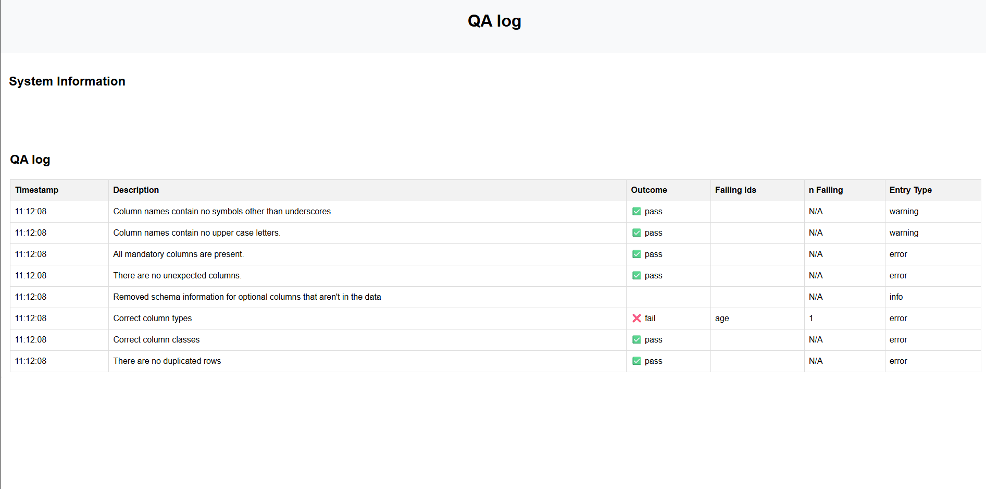Screen dimensions: 986x489
Task: Click the pass icon beside 'All mandatory columns are present'
Action: 636,254
